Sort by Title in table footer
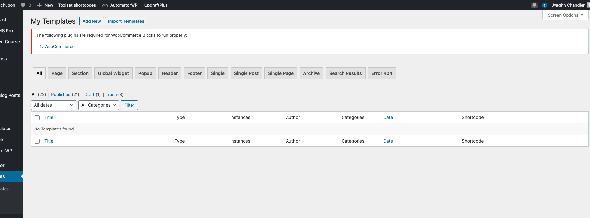The image size is (590, 218). [49, 141]
